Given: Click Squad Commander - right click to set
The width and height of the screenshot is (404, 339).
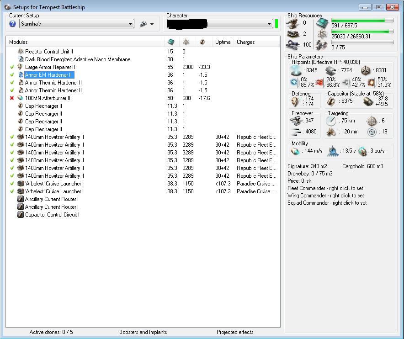Looking at the screenshot, I should coord(327,203).
